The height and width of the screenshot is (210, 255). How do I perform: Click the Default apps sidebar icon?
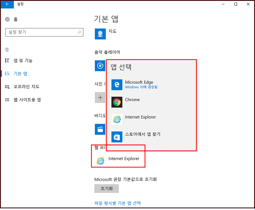[7, 74]
